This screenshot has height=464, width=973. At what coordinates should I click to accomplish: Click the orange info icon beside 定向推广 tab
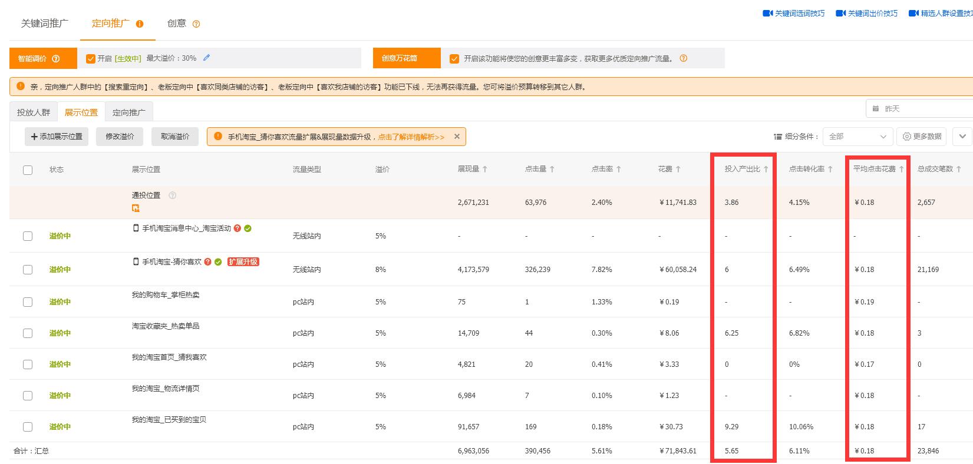pos(140,24)
